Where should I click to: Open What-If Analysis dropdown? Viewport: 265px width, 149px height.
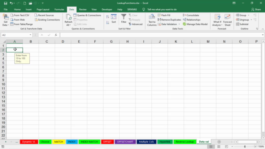click(217, 20)
